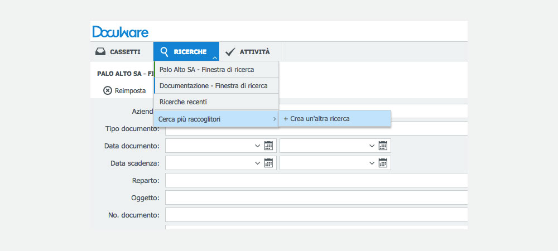Expand second Data scadenza dropdown arrow
This screenshot has width=558, height=251.
click(372, 163)
